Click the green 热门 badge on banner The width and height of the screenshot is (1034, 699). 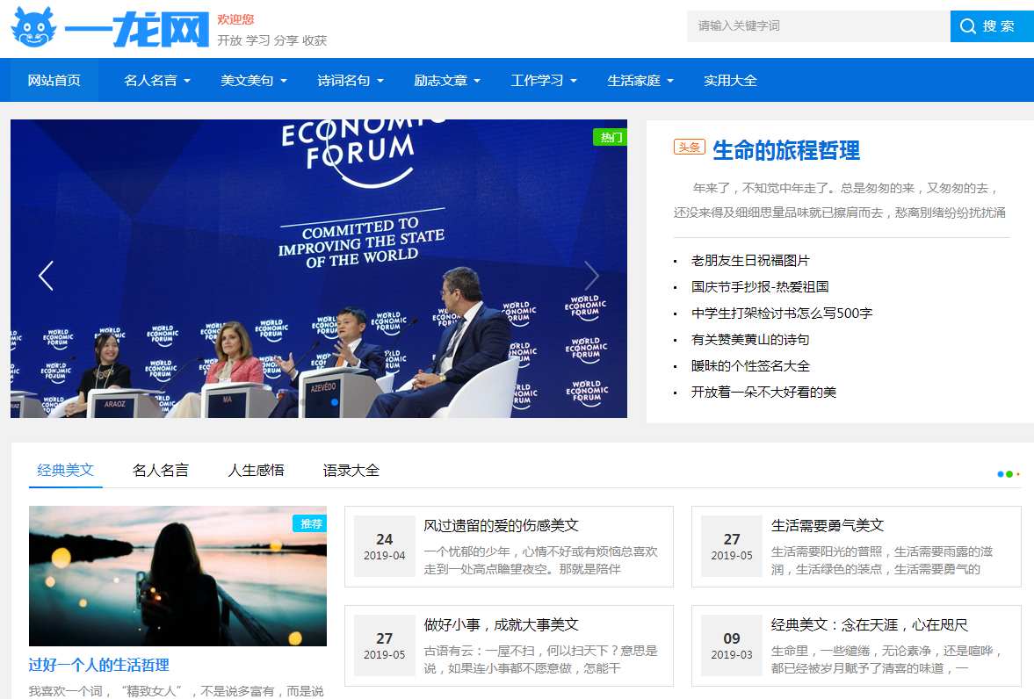(610, 137)
